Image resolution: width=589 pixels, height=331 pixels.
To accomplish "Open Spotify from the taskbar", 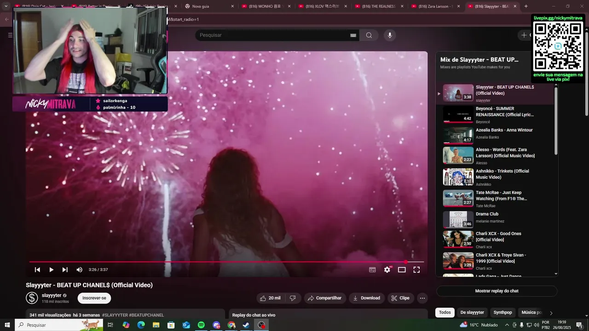I will [201, 325].
